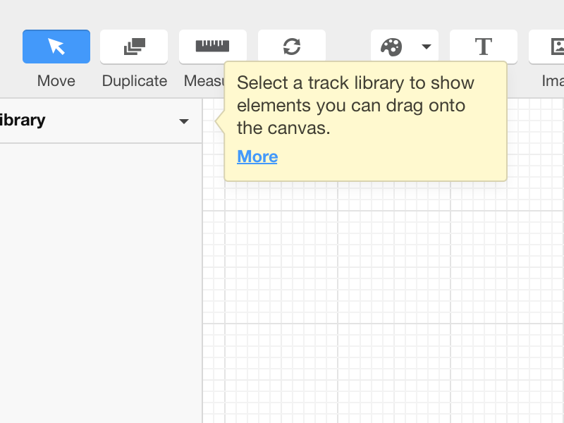Click the "ibrary" heading text in sidebar

click(x=23, y=121)
